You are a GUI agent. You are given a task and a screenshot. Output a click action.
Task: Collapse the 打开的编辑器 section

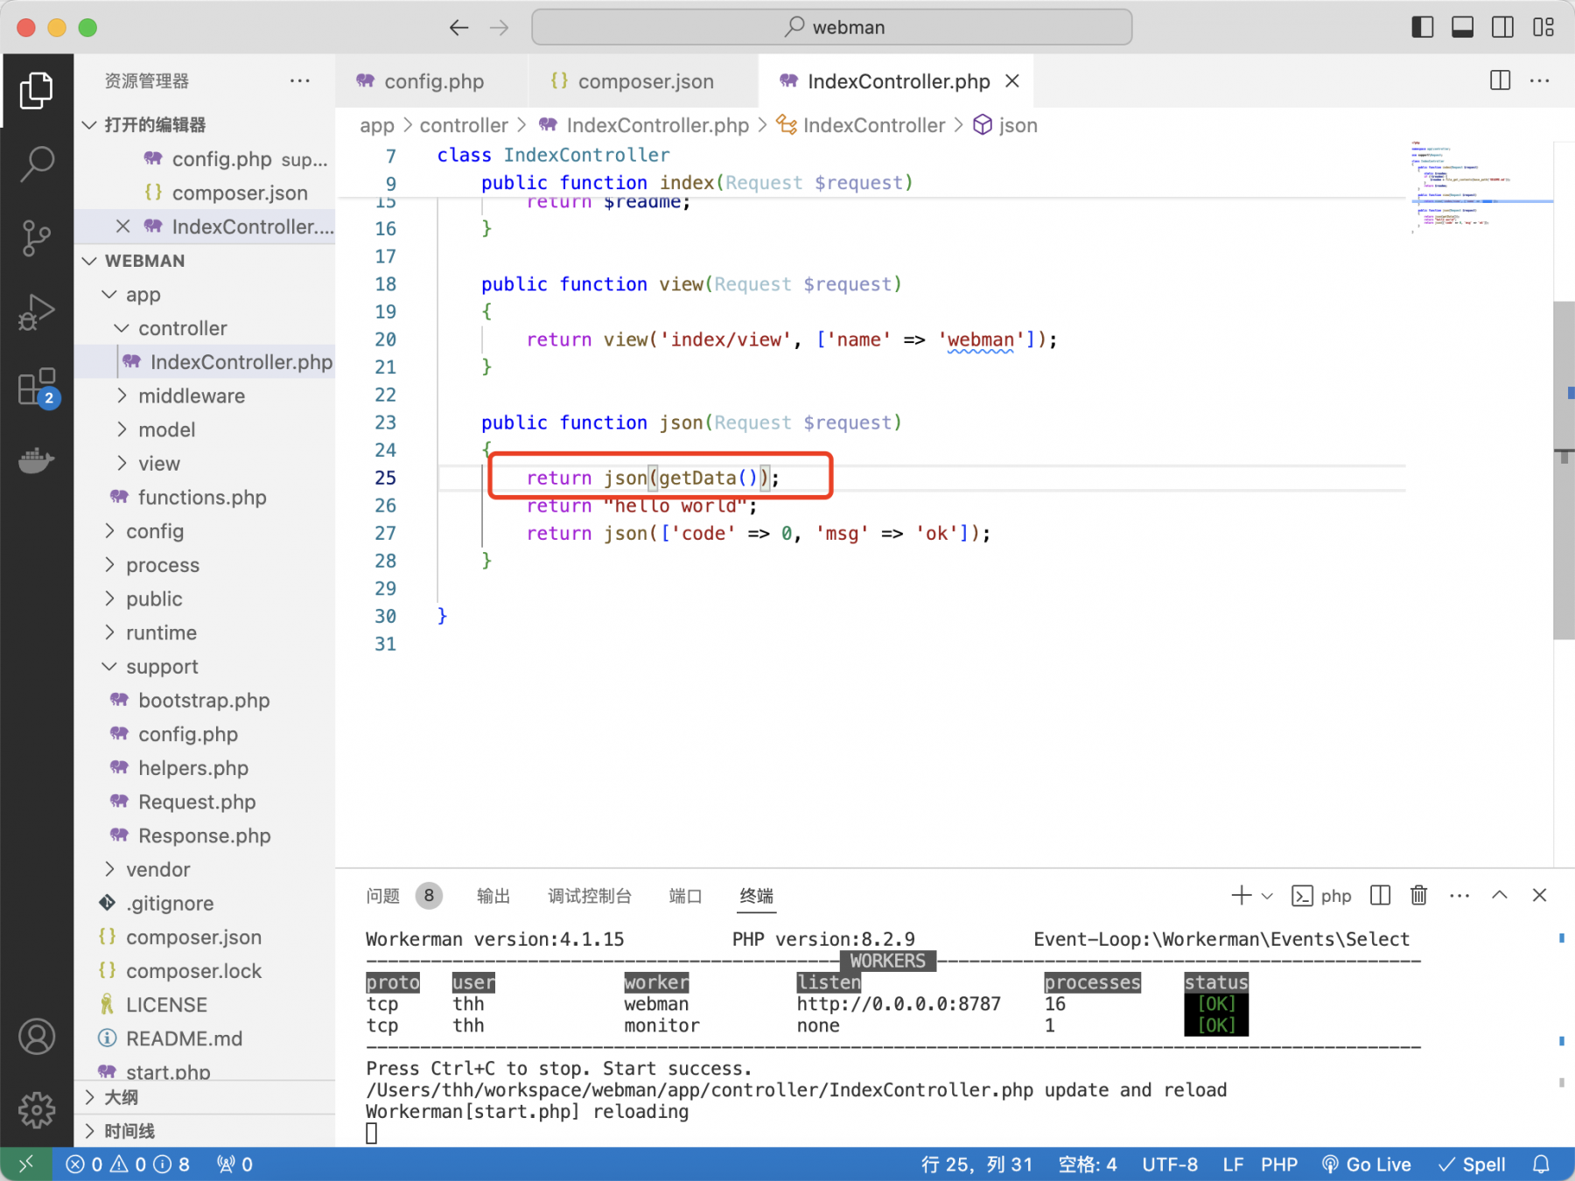pyautogui.click(x=205, y=125)
